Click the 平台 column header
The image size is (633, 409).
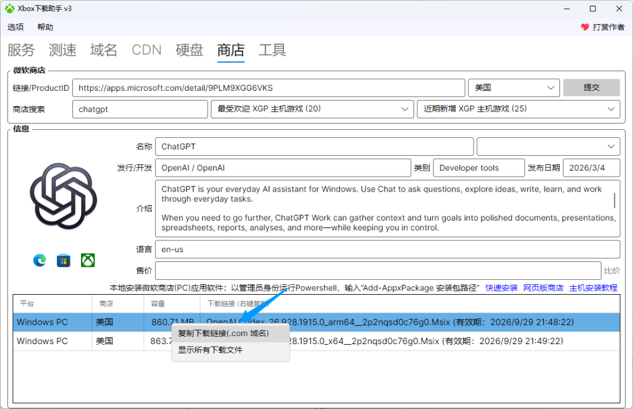click(x=53, y=304)
